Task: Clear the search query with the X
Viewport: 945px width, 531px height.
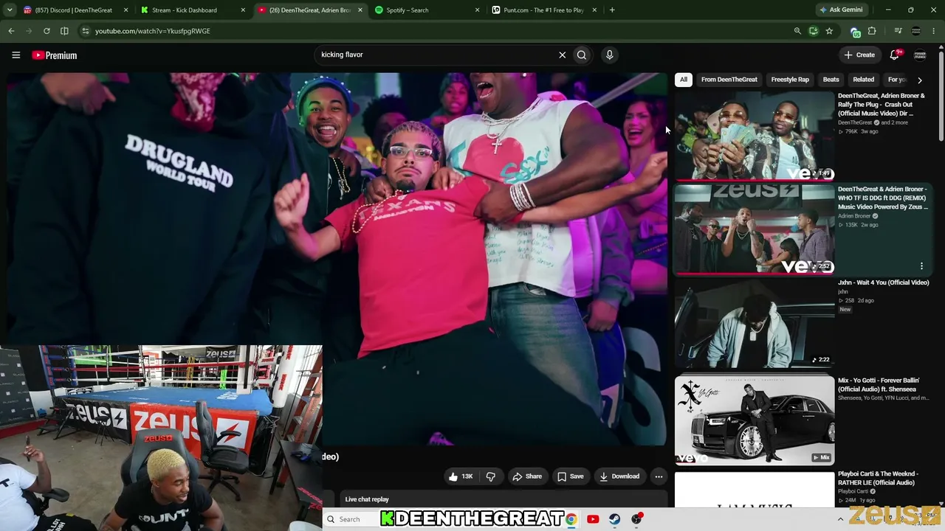Action: pos(562,55)
